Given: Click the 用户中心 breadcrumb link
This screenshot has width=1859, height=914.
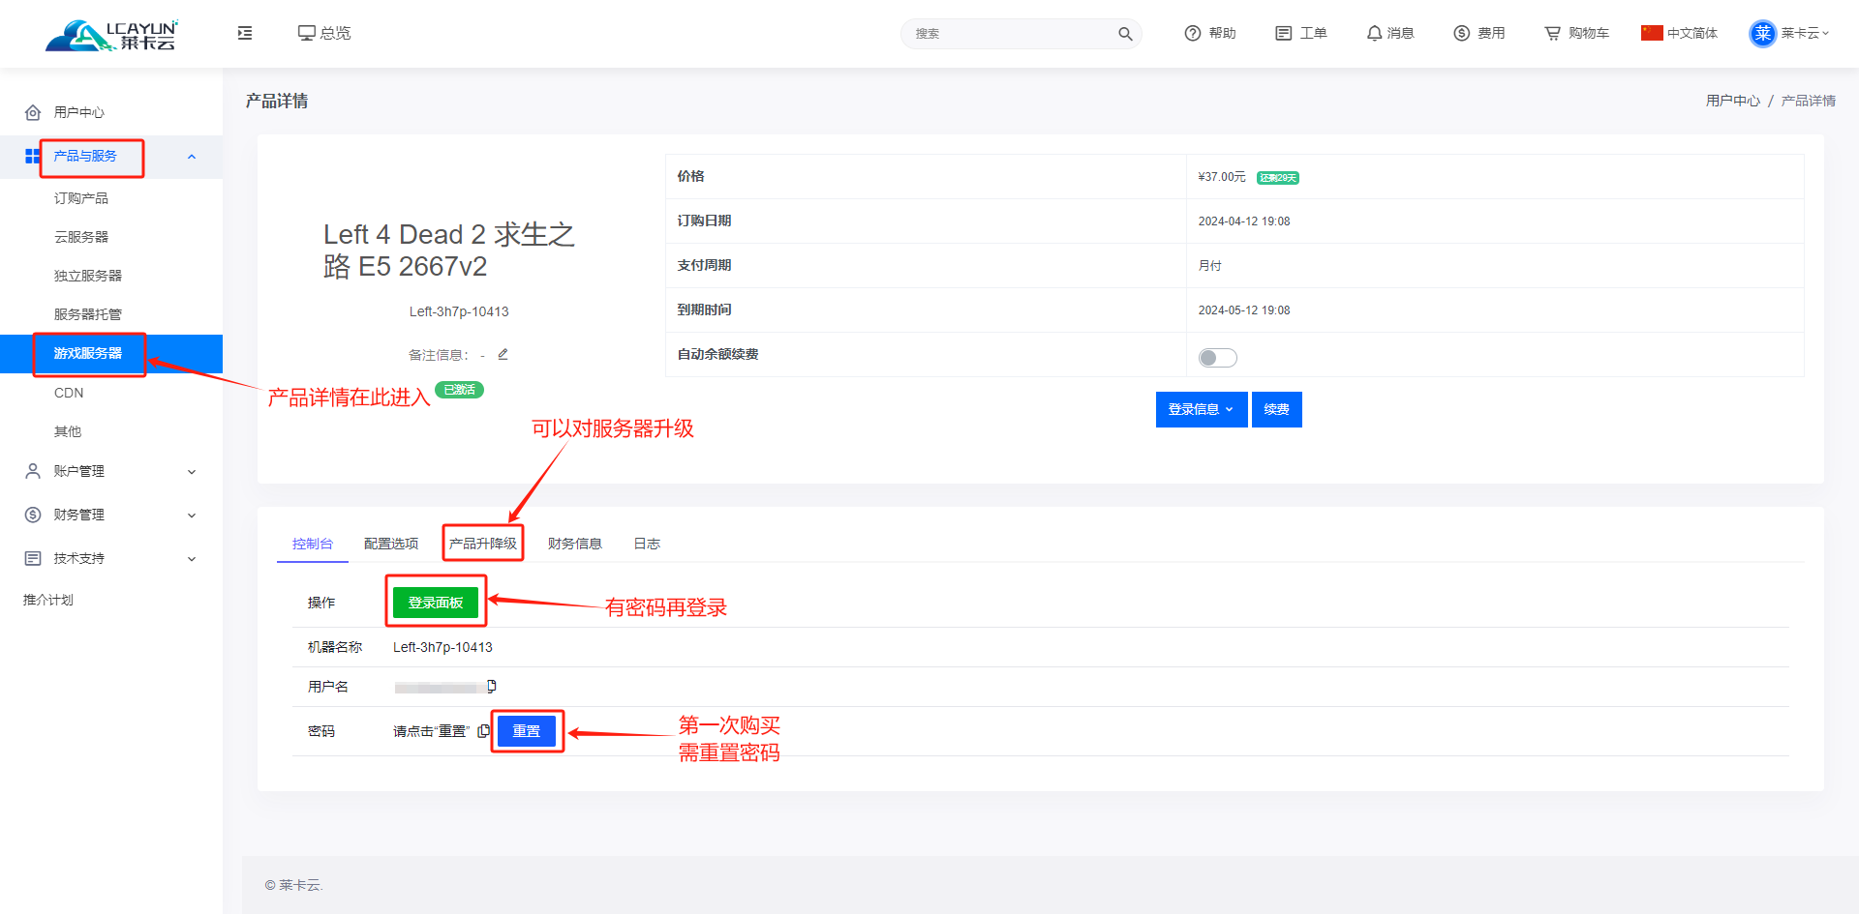Looking at the screenshot, I should tap(1733, 101).
